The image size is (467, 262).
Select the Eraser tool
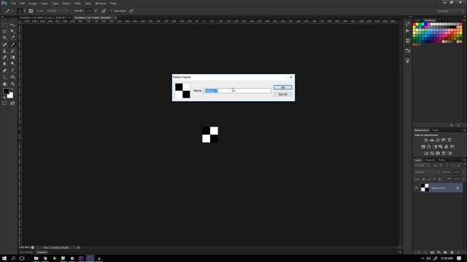pos(4,57)
